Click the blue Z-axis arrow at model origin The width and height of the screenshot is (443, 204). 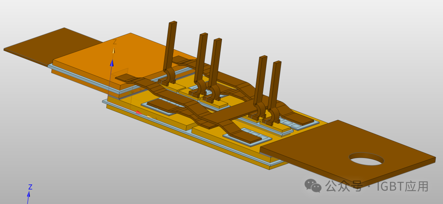tap(112, 63)
